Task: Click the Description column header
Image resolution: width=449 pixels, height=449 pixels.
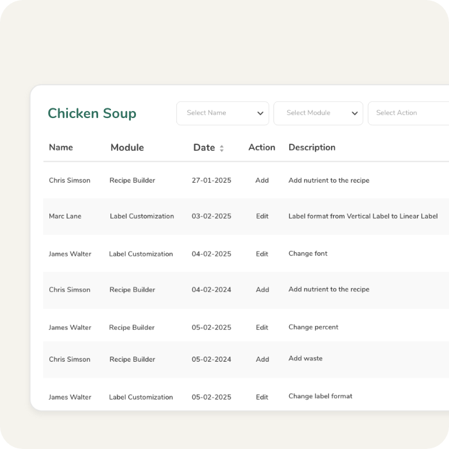Action: (312, 148)
